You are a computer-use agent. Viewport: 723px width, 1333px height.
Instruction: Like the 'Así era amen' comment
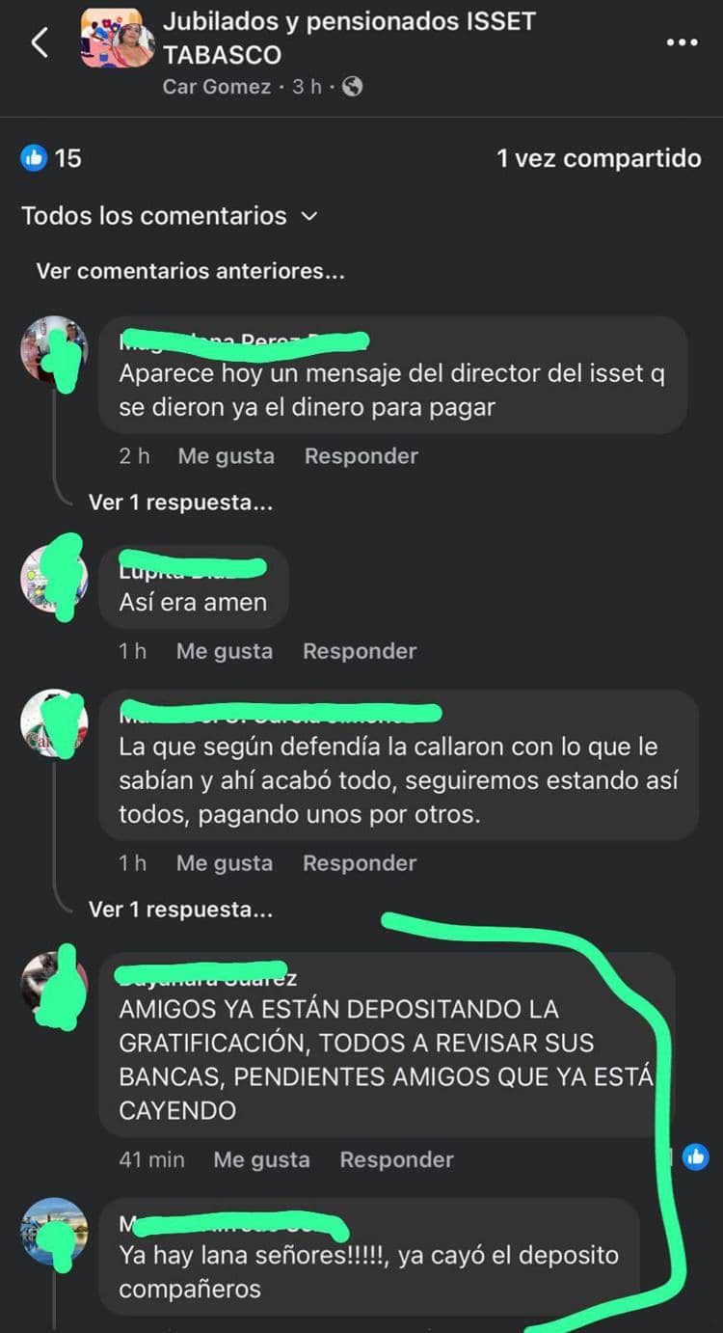click(x=224, y=651)
